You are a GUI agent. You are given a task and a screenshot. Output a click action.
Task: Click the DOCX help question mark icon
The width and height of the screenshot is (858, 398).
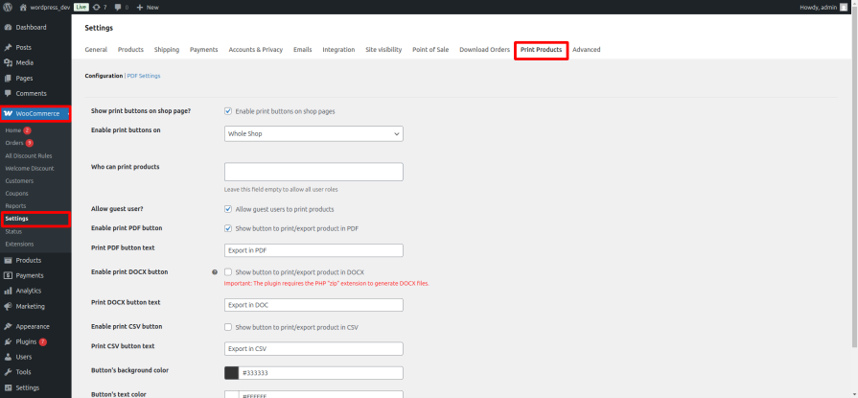pos(215,271)
